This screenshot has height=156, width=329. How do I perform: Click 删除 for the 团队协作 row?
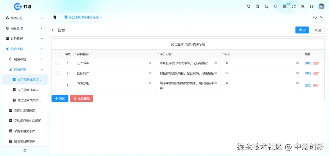pos(316,73)
